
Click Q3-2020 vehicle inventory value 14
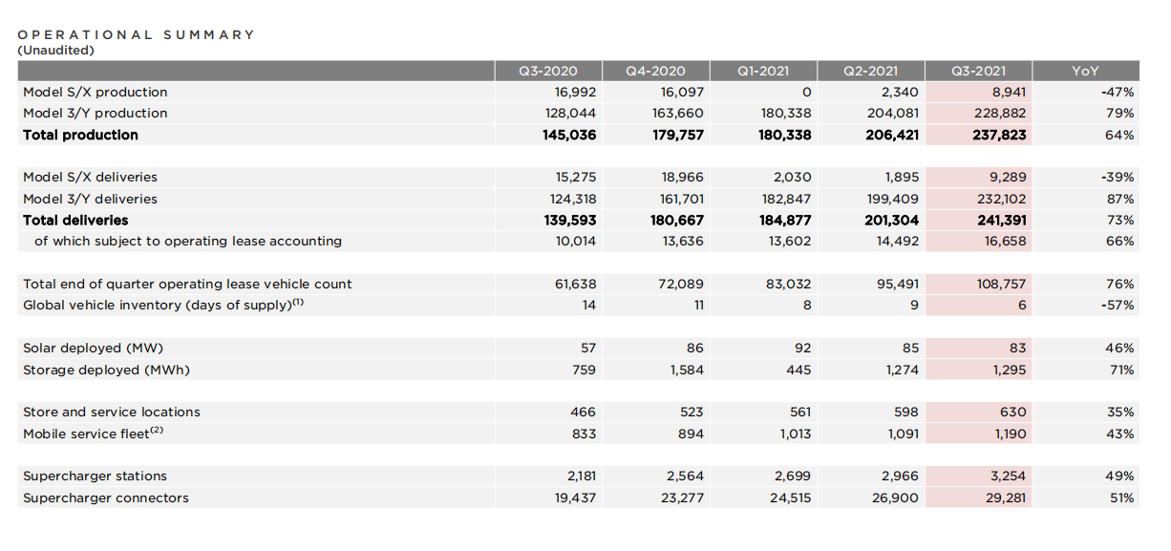589,305
